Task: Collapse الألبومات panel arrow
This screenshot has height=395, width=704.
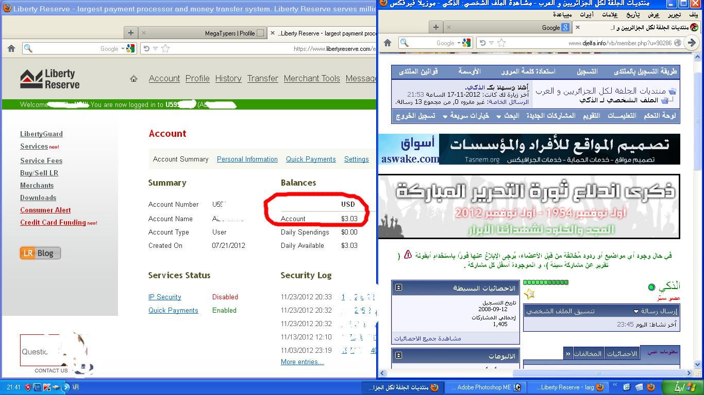Action: click(x=398, y=355)
